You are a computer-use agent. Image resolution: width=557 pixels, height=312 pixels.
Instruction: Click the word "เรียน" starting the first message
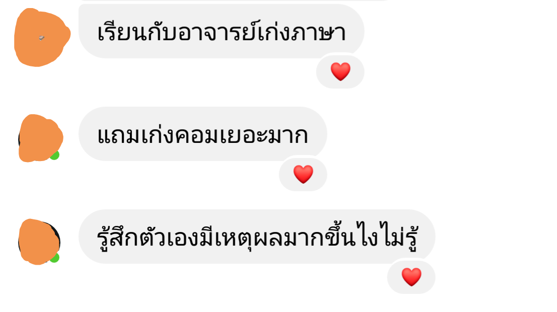click(x=116, y=31)
